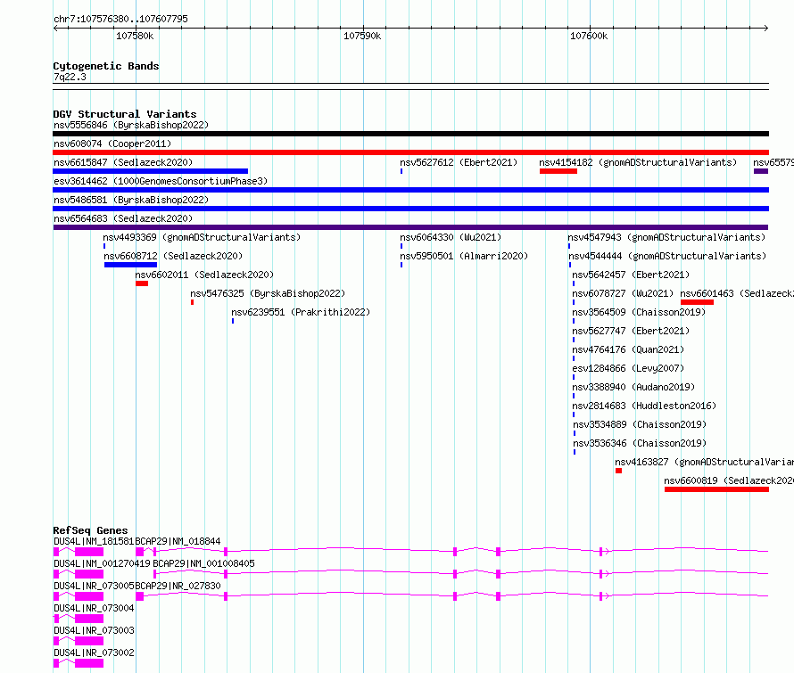Click the red bar beneath nsv6600819
This screenshot has width=794, height=673.
716,489
